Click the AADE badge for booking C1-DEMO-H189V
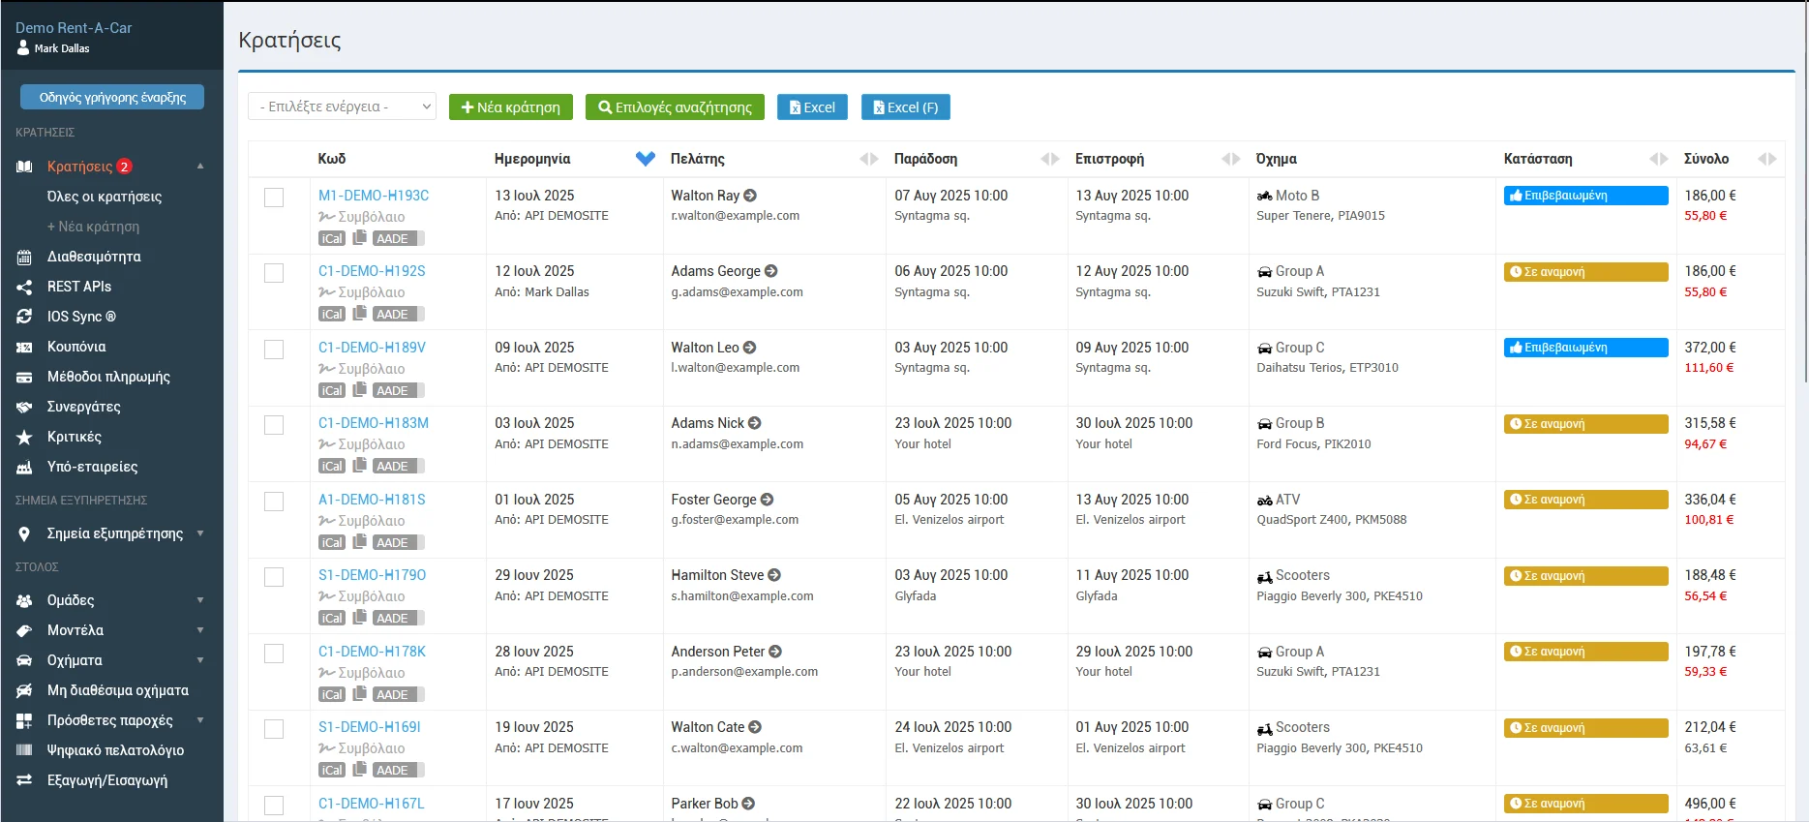The height and width of the screenshot is (822, 1809). tap(393, 390)
